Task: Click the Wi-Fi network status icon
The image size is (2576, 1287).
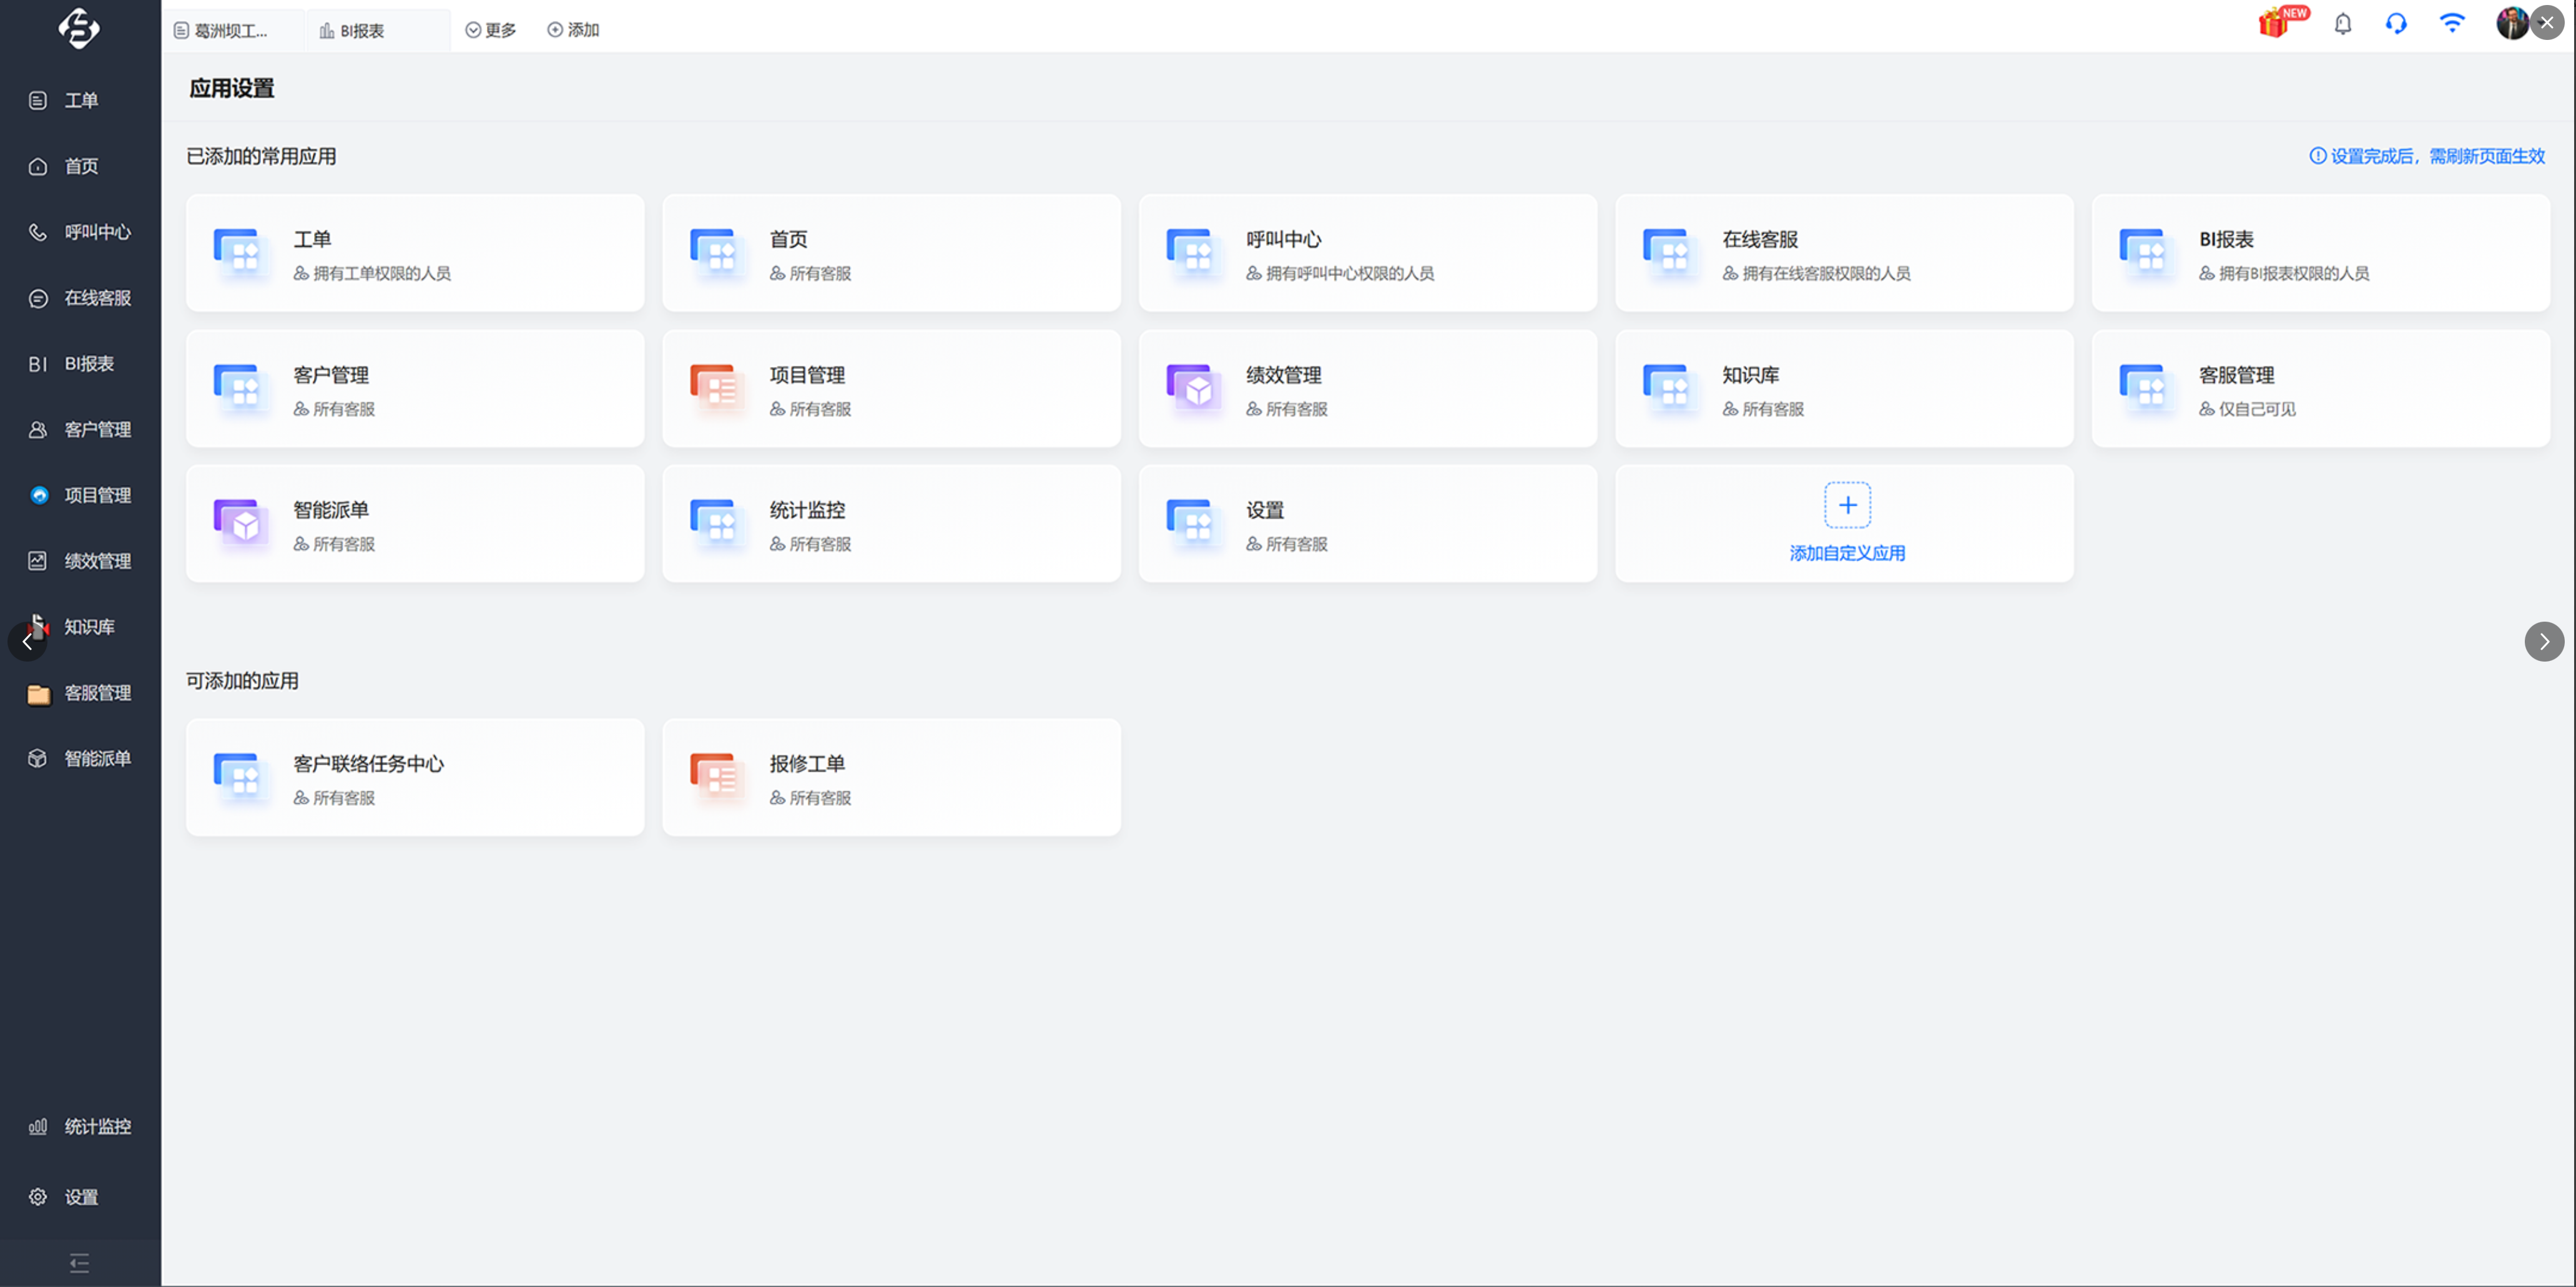Action: pyautogui.click(x=2452, y=22)
